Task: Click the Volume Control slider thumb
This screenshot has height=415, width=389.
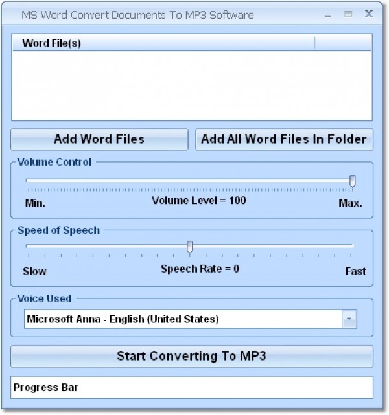Action: click(352, 181)
